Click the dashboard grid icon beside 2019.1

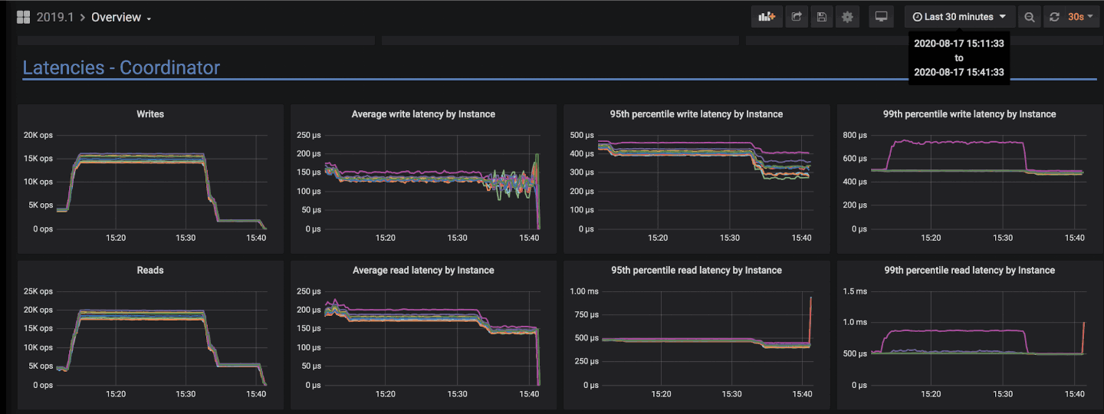pyautogui.click(x=23, y=18)
